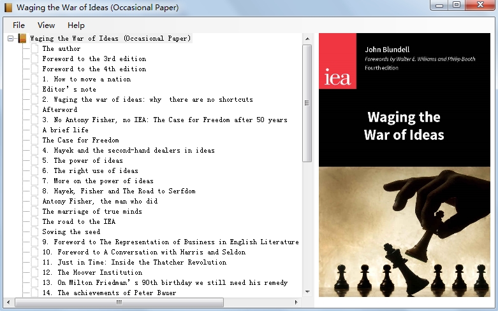This screenshot has height=311, width=498.
Task: Click page icon beside The Case for Freedom
Action: pyautogui.click(x=35, y=140)
